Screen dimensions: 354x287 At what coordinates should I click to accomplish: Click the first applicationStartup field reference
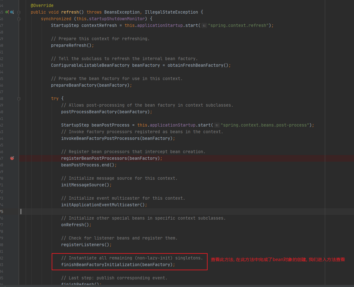(x=160, y=26)
